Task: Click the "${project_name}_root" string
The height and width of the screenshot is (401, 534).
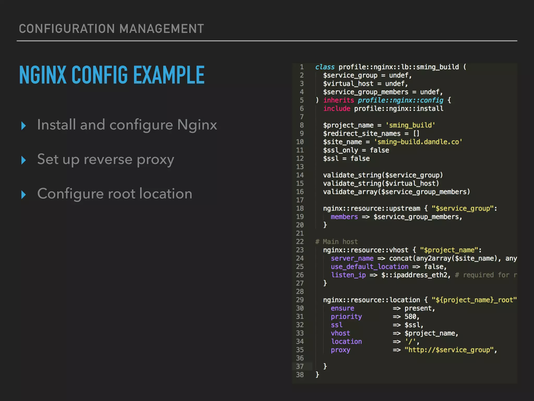Action: (474, 300)
